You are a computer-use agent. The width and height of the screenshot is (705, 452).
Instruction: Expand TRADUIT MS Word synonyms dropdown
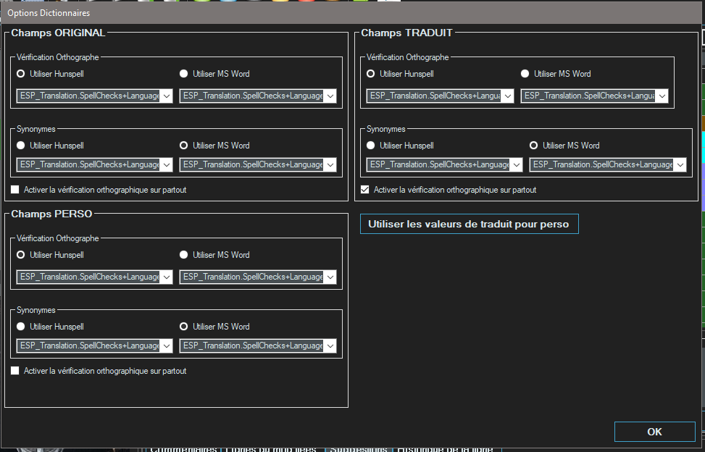(680, 165)
